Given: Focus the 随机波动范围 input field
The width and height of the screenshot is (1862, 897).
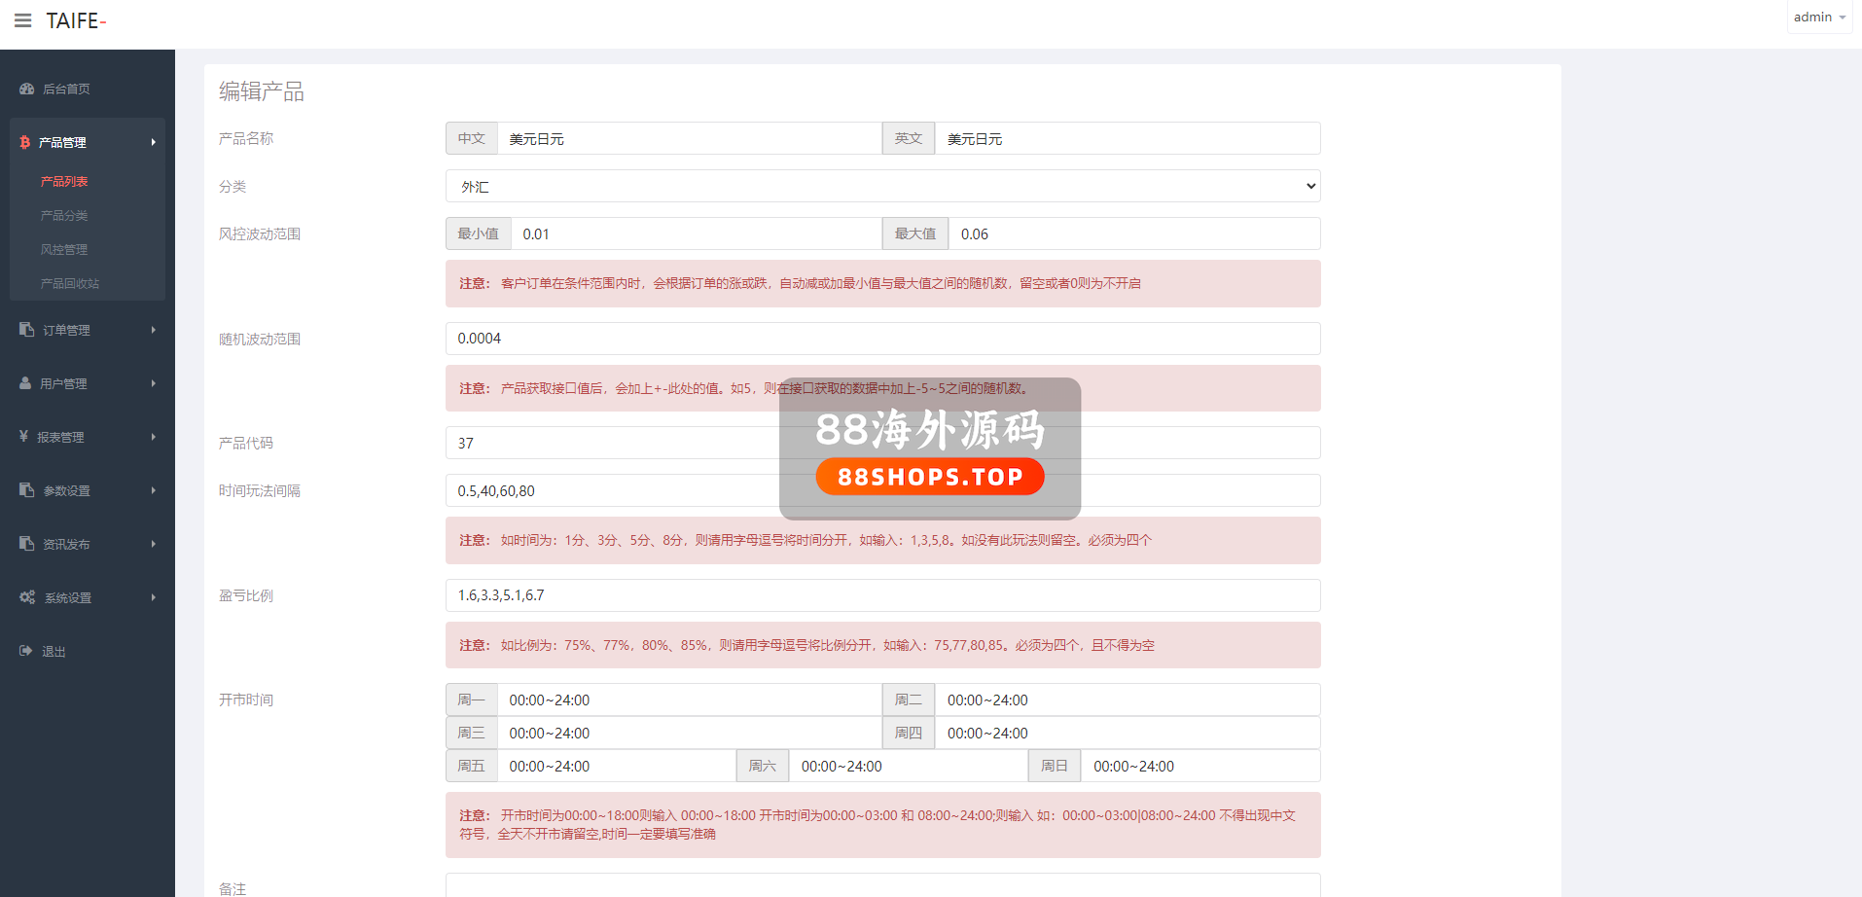Looking at the screenshot, I should (882, 339).
